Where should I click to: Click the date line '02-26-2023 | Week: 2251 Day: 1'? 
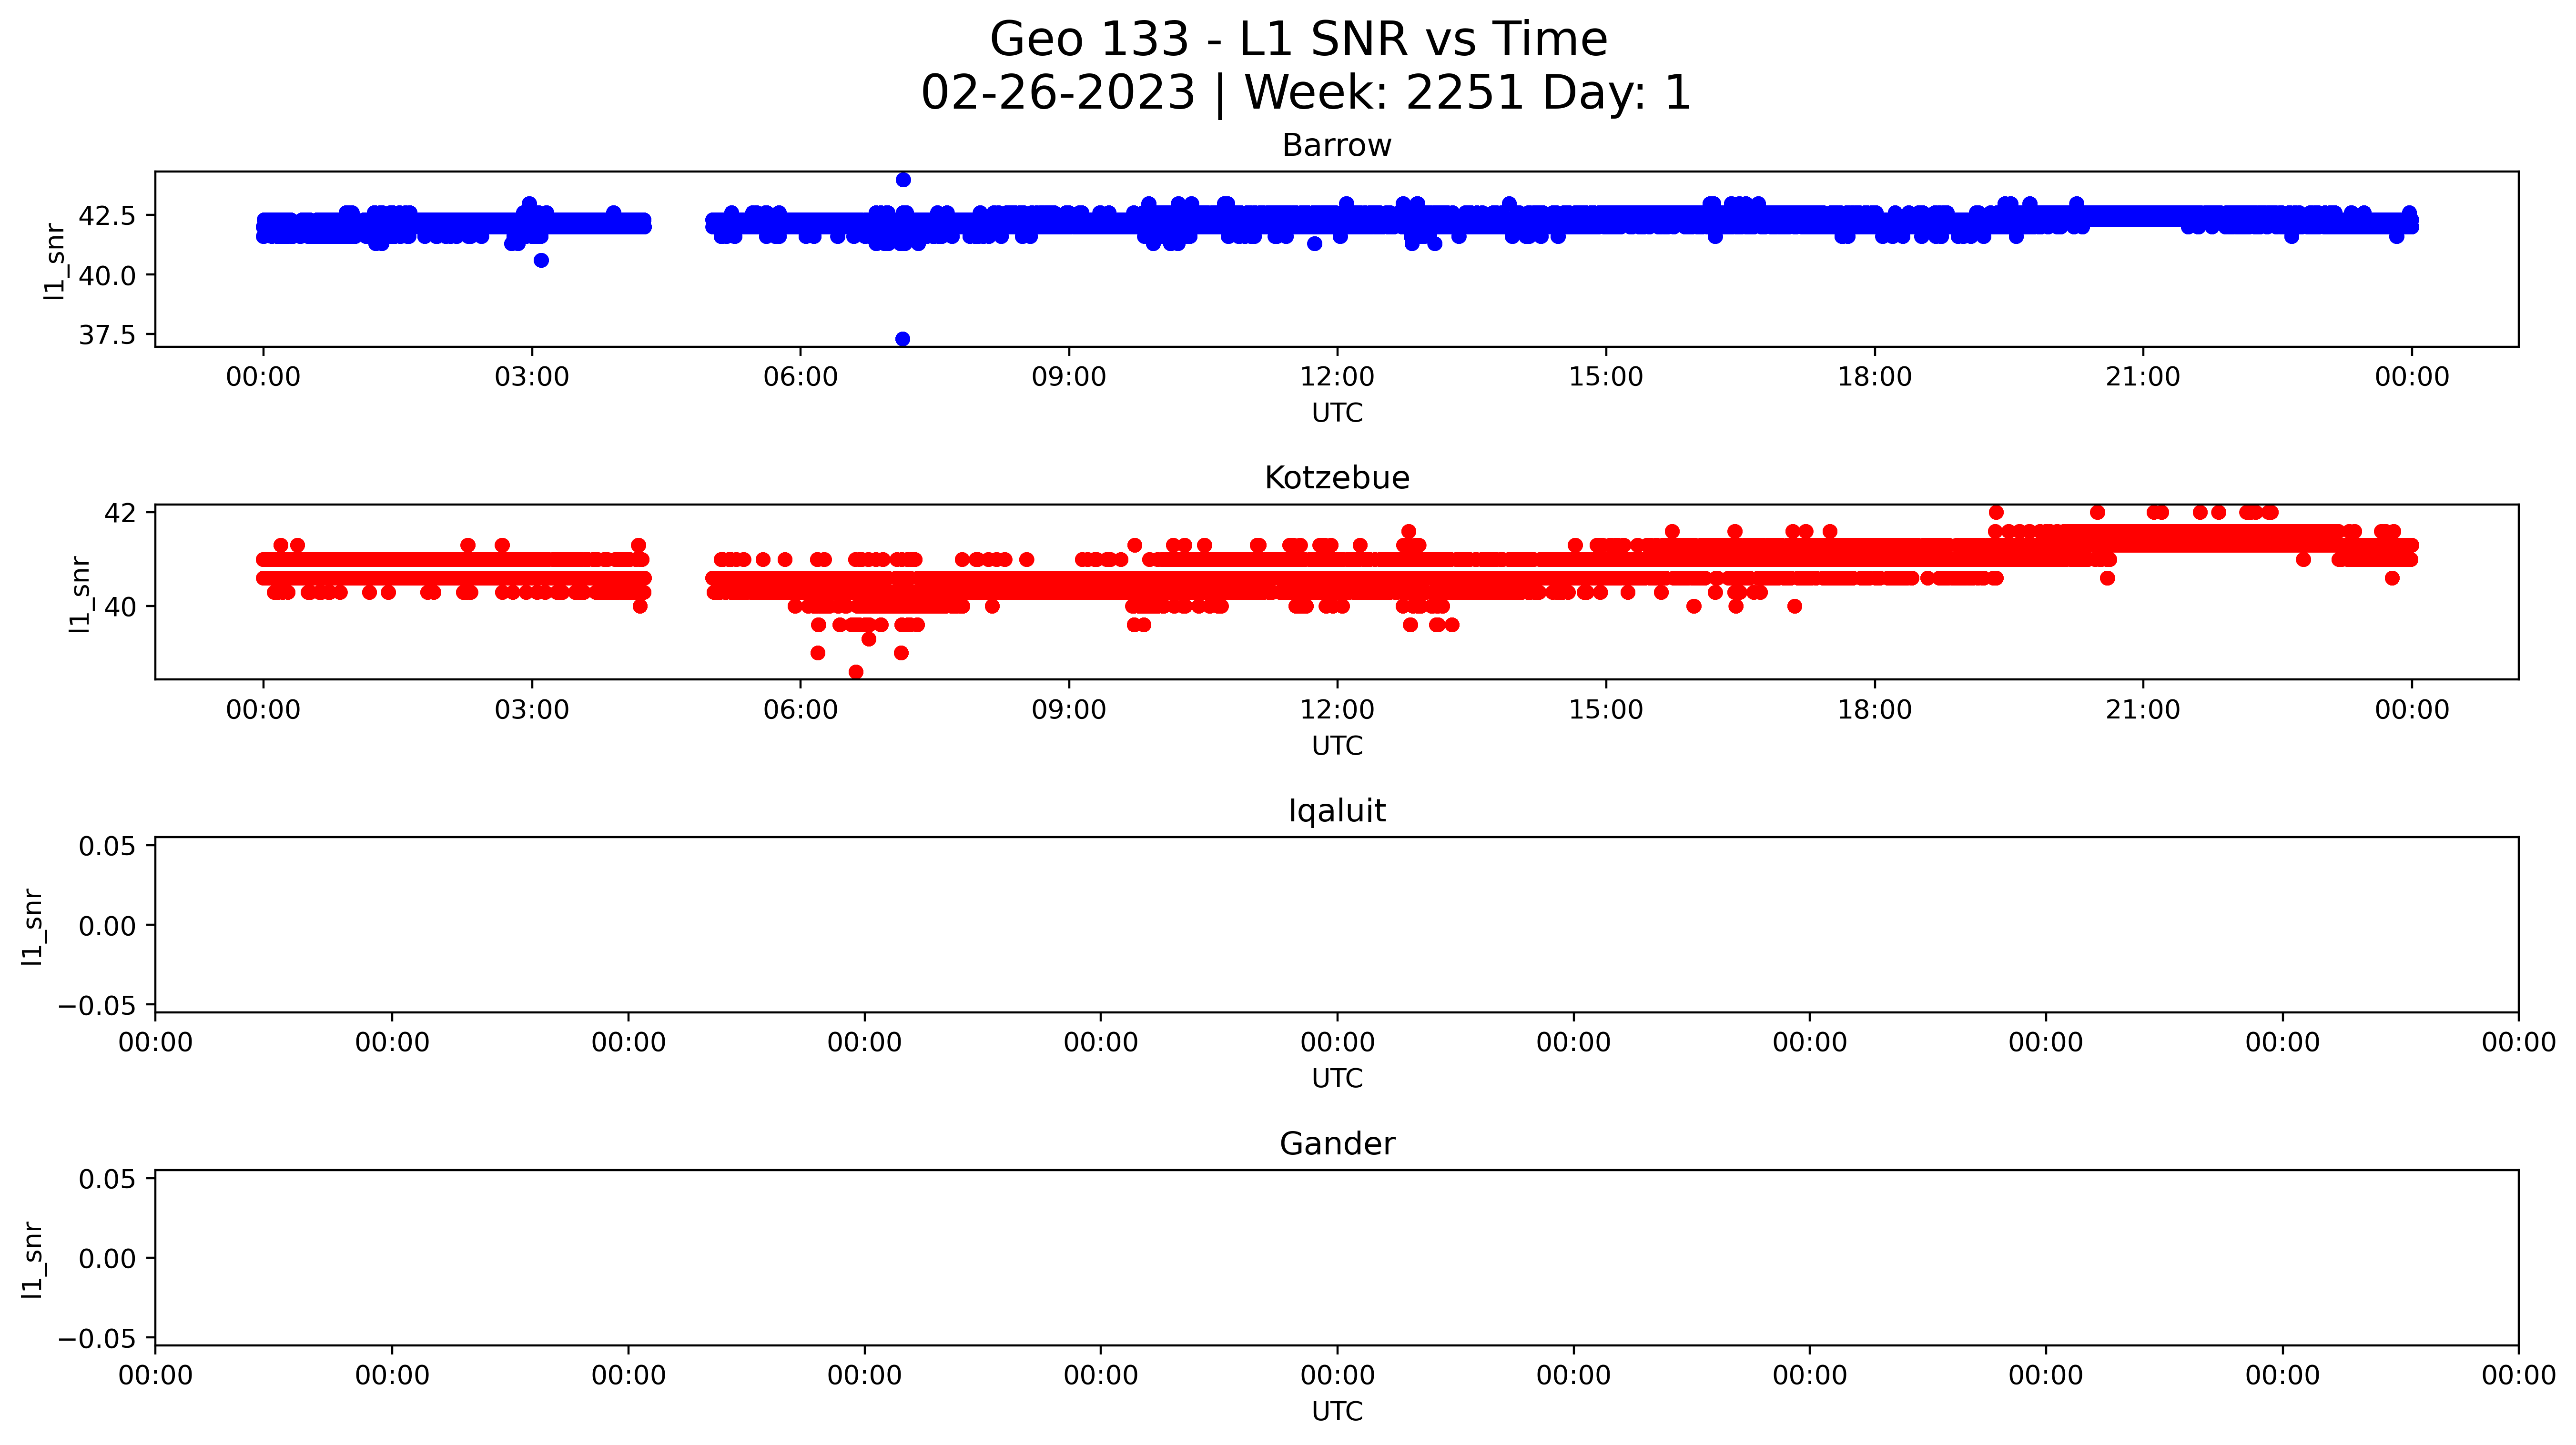tap(1306, 93)
